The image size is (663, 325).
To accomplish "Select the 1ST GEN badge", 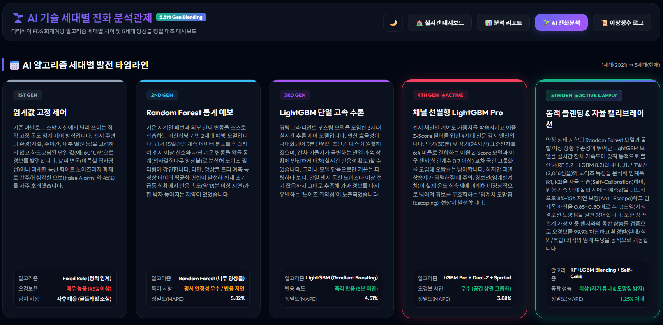I will pos(28,95).
